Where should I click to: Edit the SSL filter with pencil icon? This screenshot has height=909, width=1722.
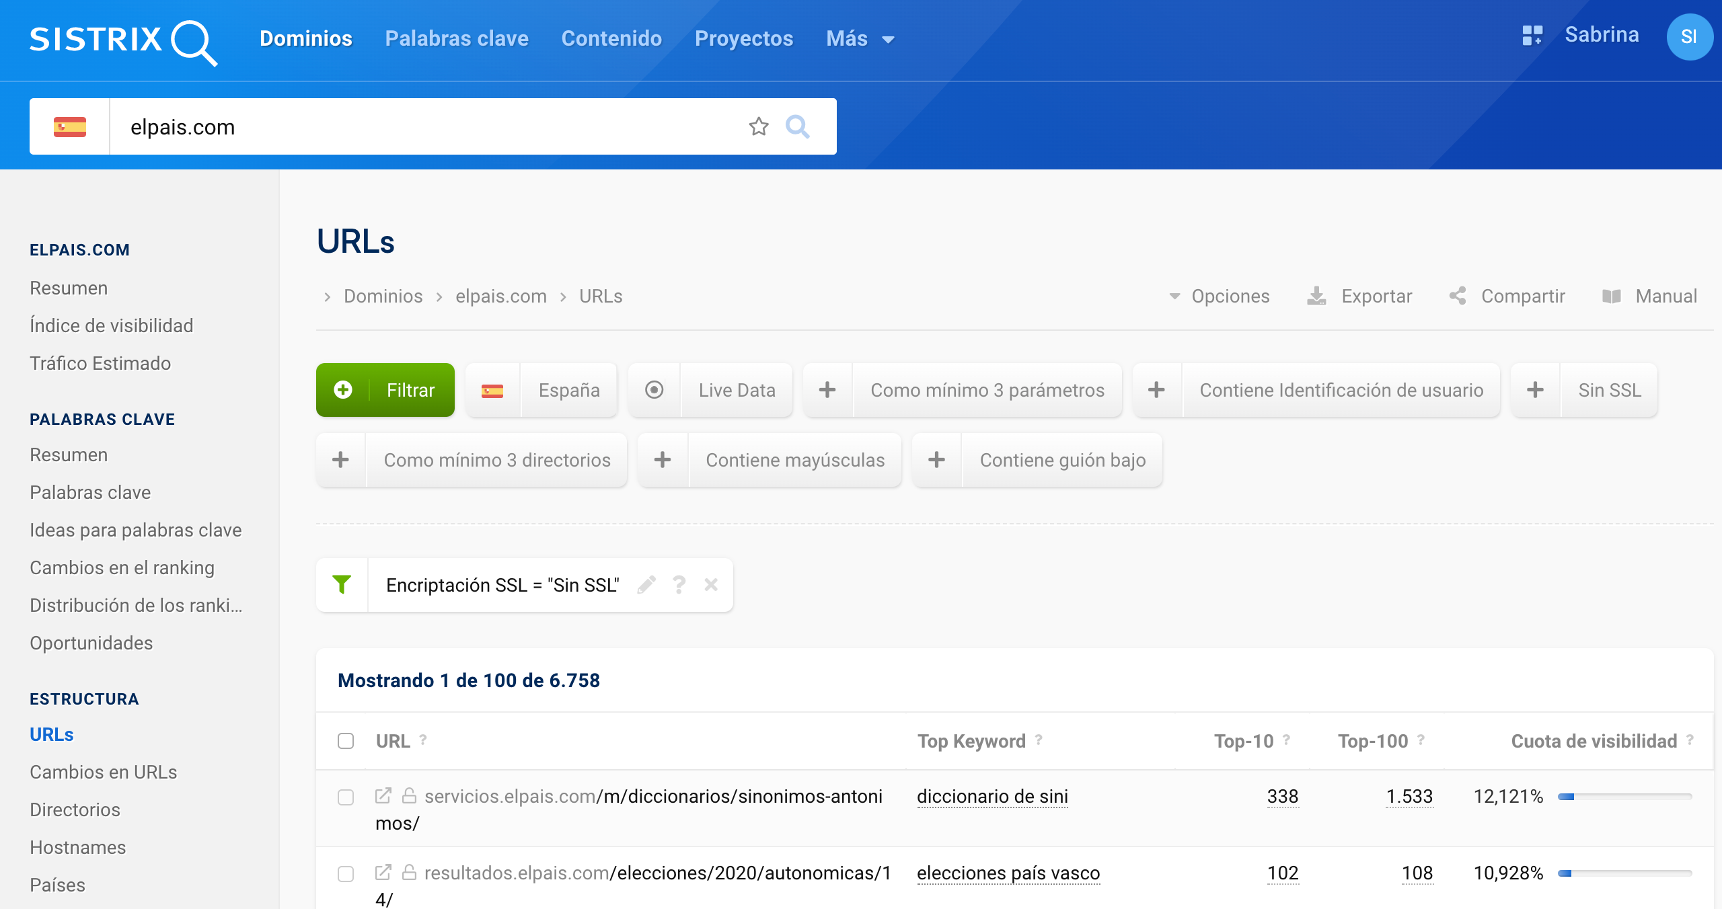646,585
